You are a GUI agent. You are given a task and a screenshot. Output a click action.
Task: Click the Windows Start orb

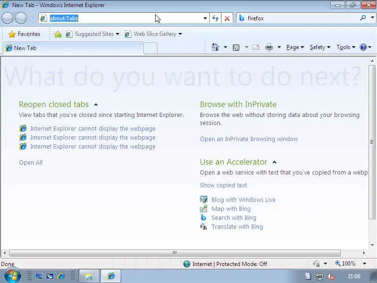(12, 276)
